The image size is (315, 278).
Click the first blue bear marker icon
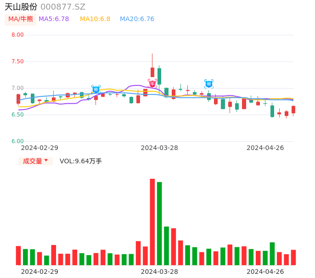click(x=96, y=89)
